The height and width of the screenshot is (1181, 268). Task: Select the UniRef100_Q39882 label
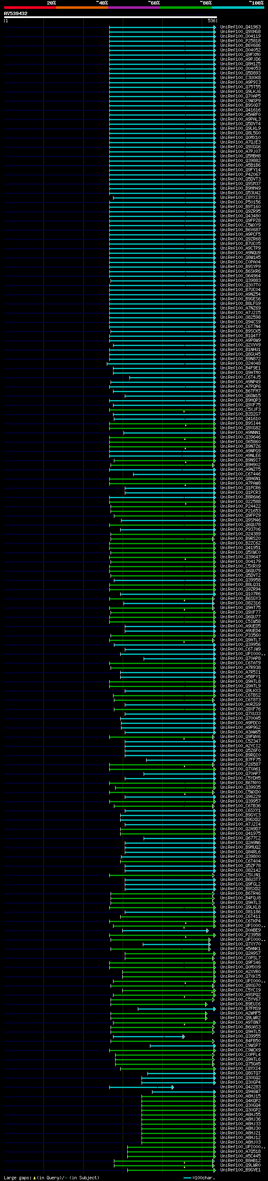240,161
